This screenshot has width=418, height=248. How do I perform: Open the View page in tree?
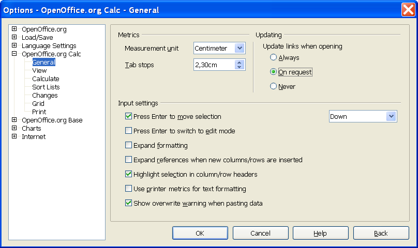click(x=39, y=71)
